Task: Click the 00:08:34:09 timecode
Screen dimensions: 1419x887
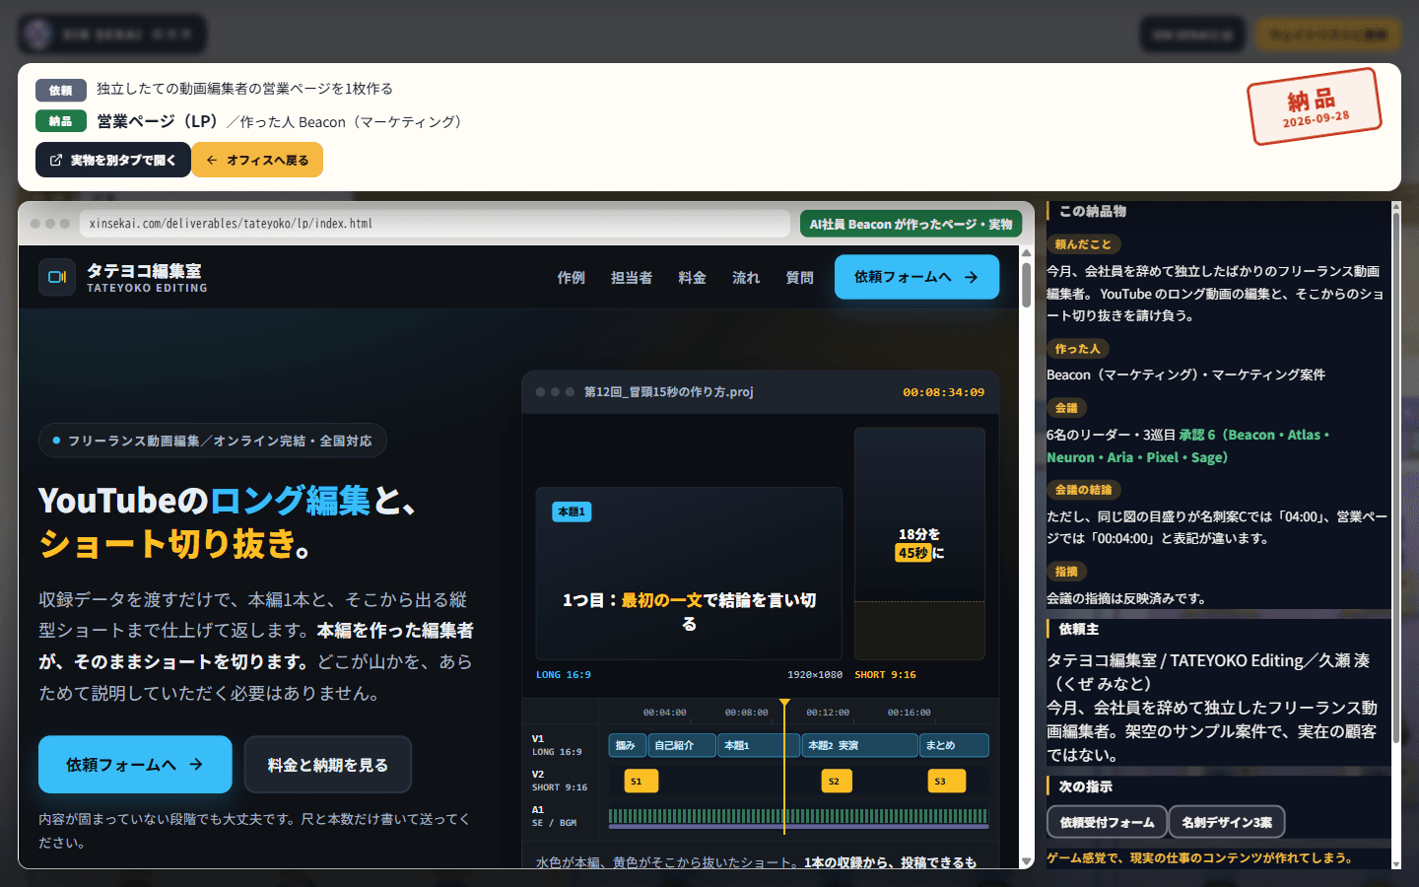Action: (x=943, y=392)
